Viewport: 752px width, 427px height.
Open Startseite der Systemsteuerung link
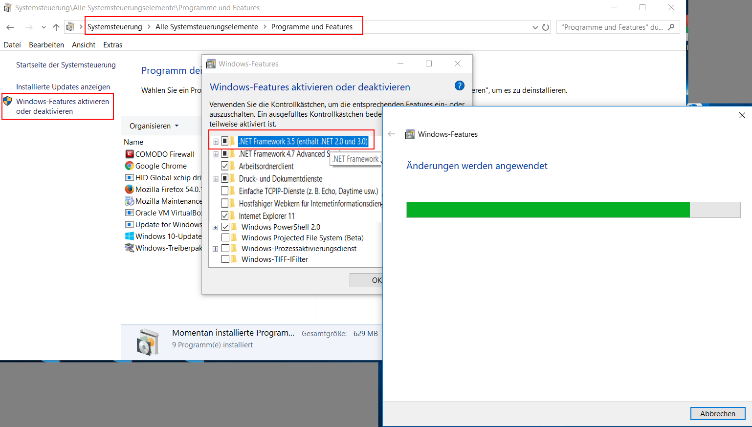point(66,65)
